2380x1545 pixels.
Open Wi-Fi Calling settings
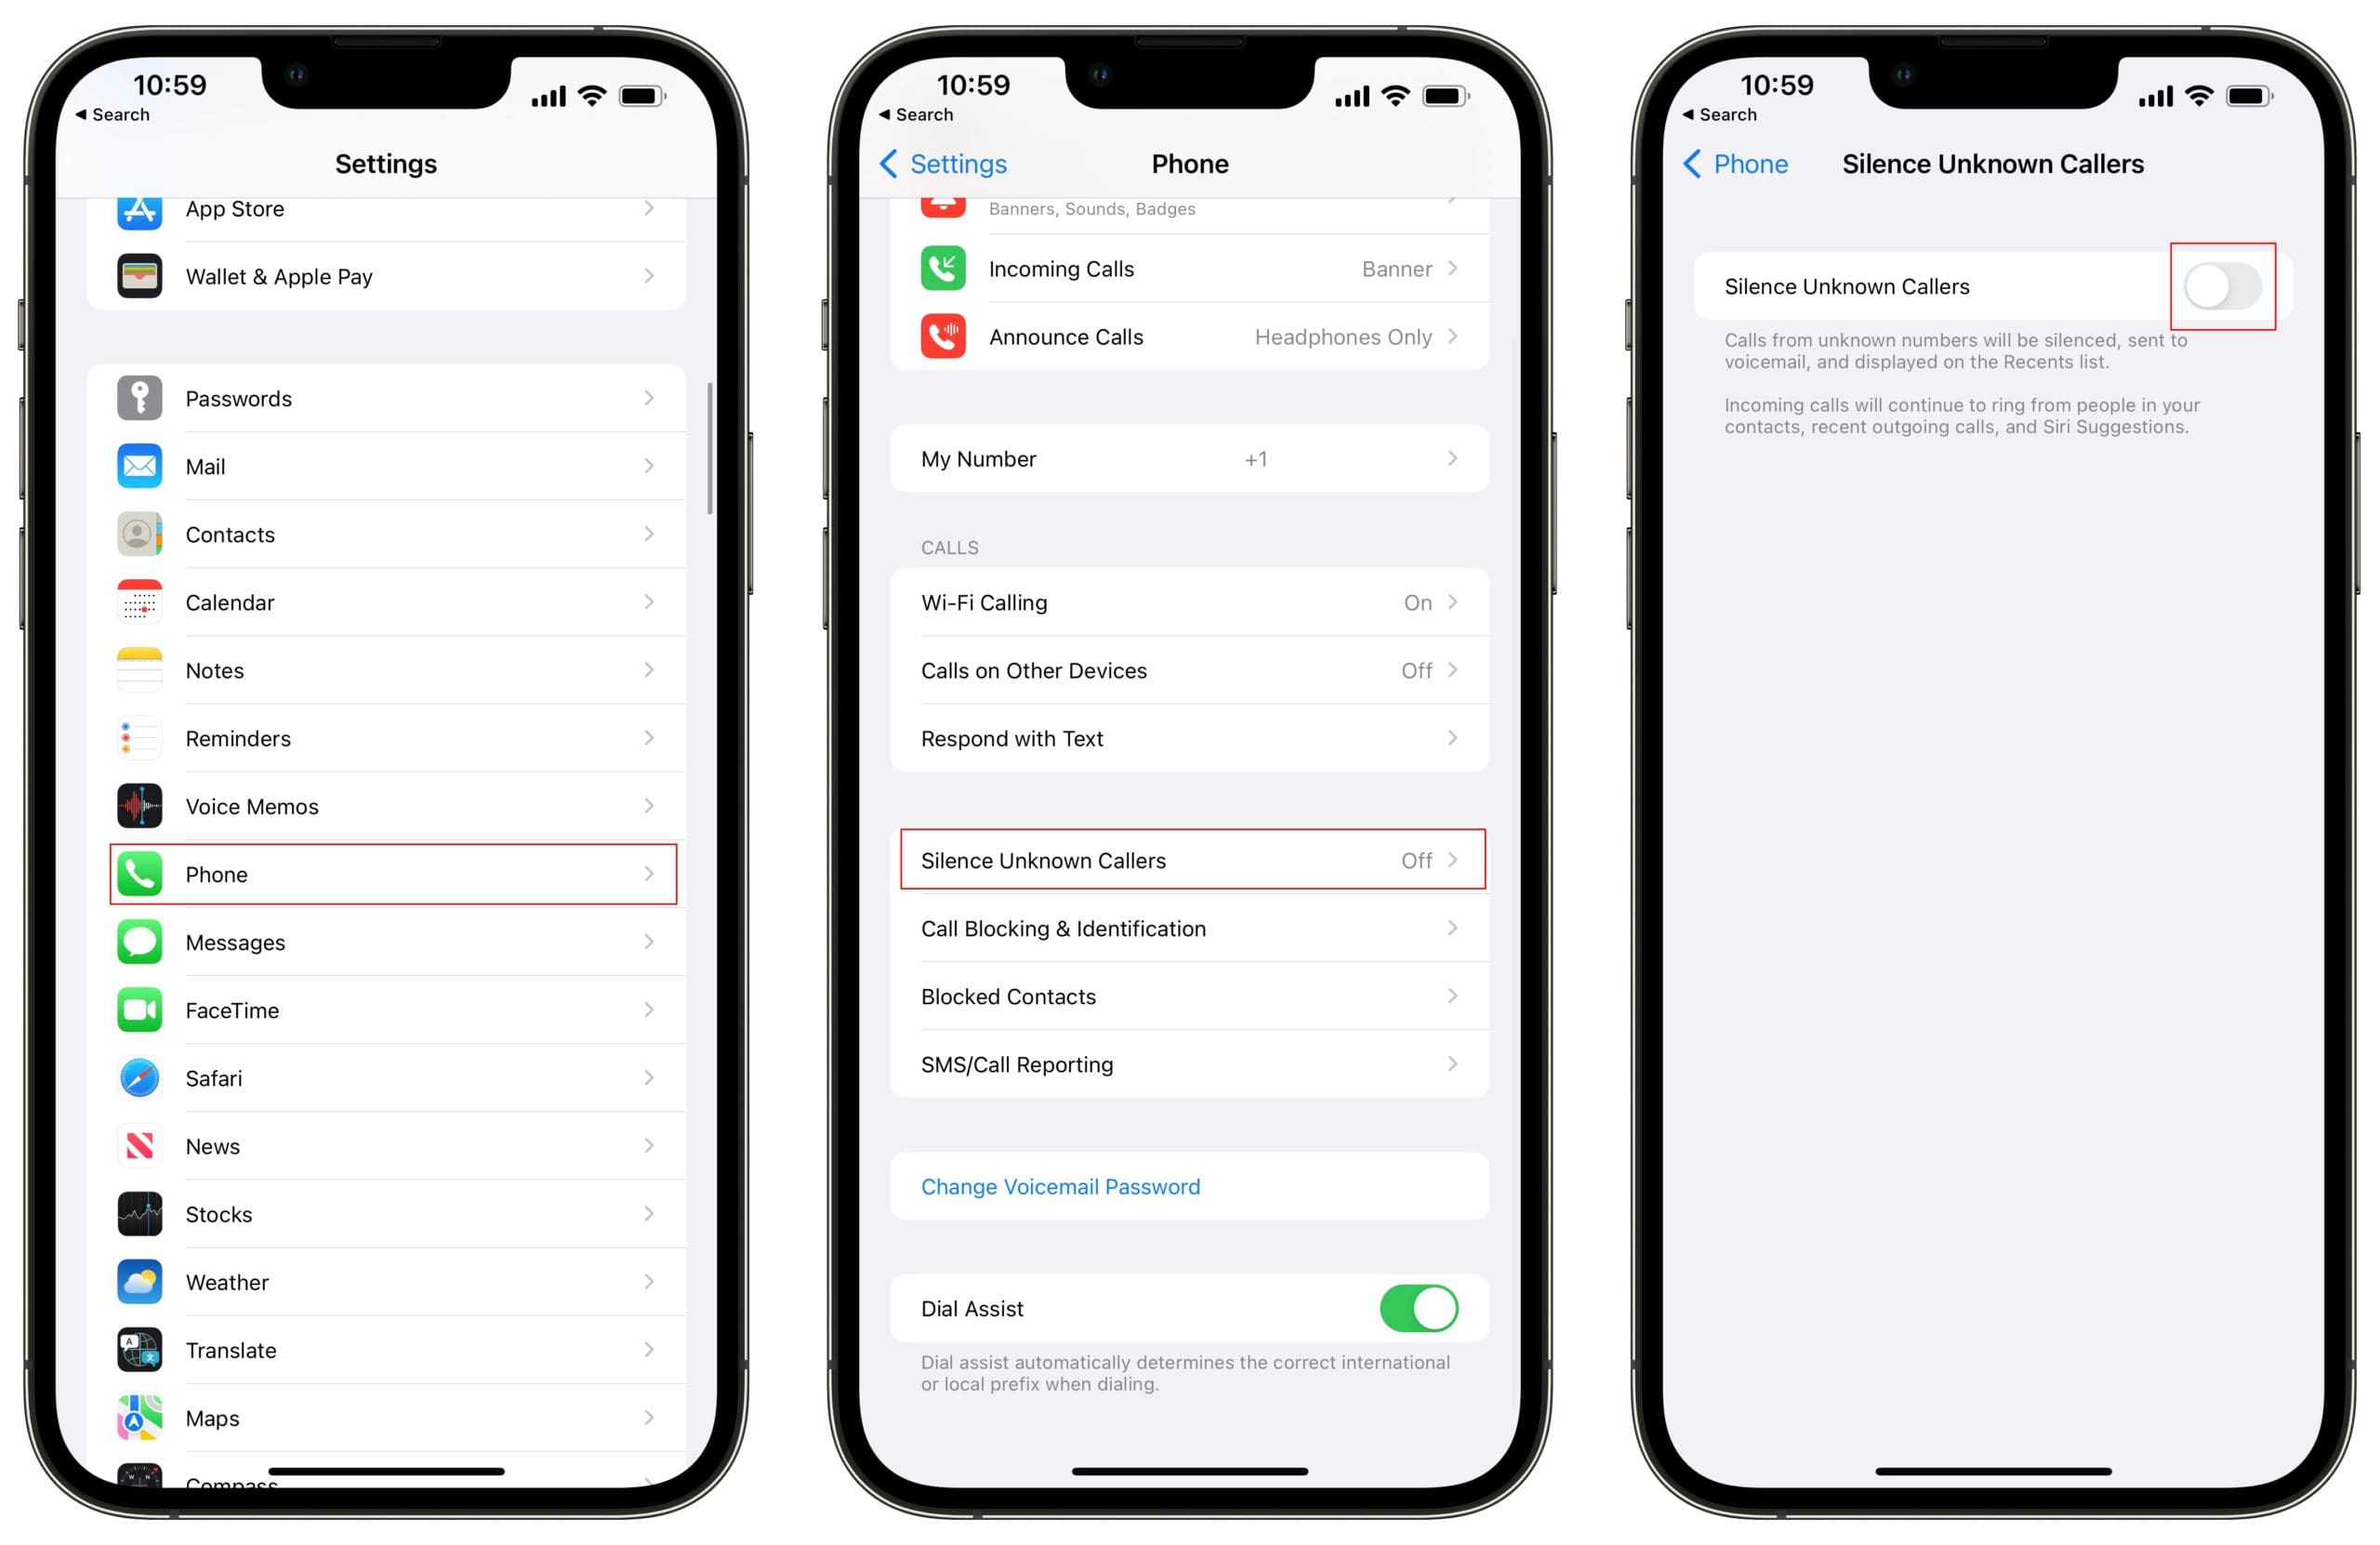click(1188, 601)
